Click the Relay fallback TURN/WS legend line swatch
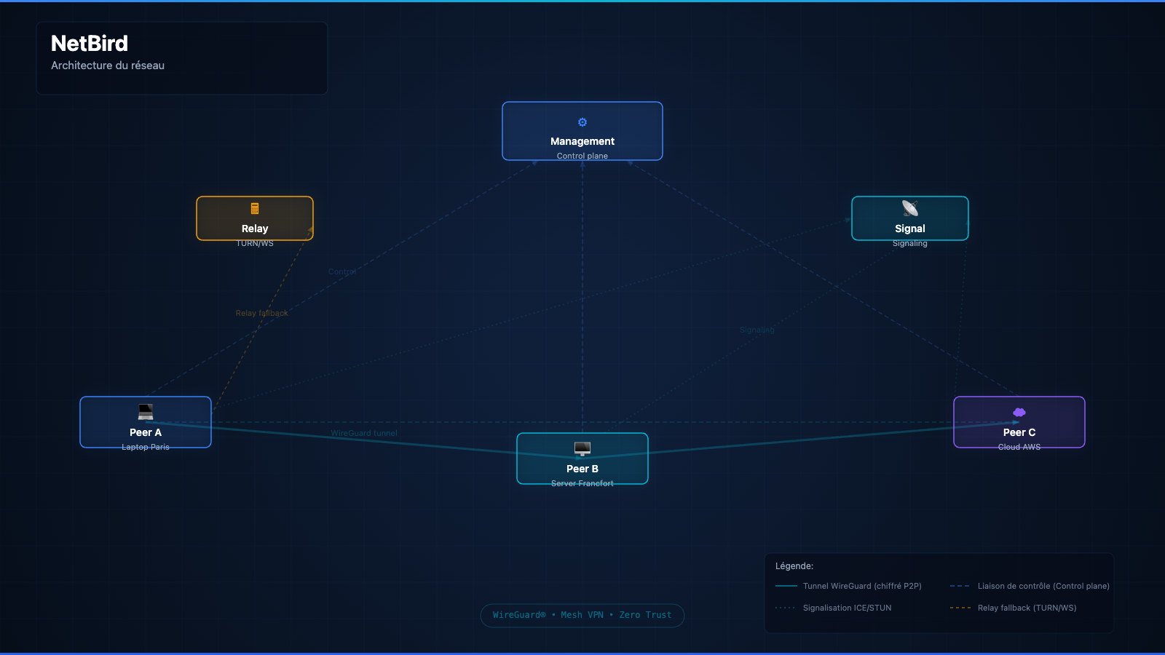 tap(960, 608)
